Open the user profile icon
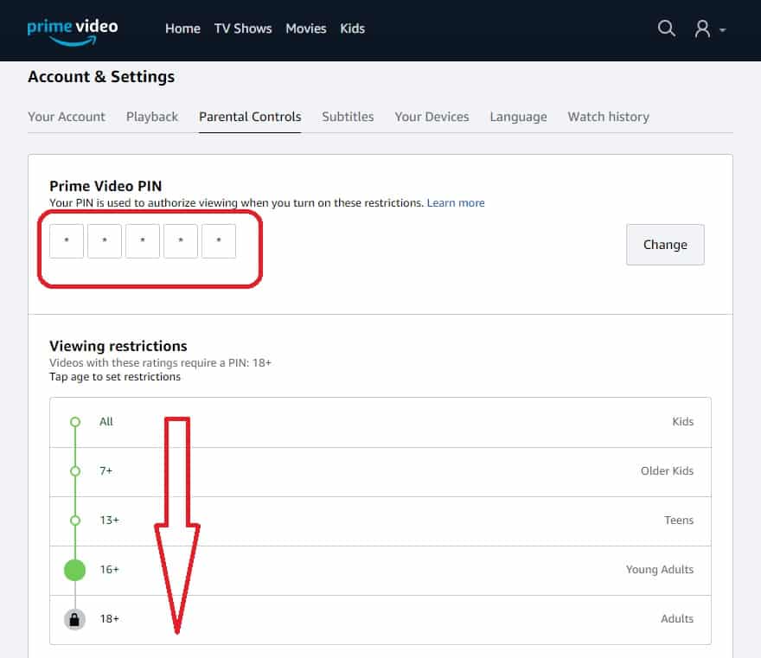This screenshot has width=761, height=658. click(x=702, y=29)
